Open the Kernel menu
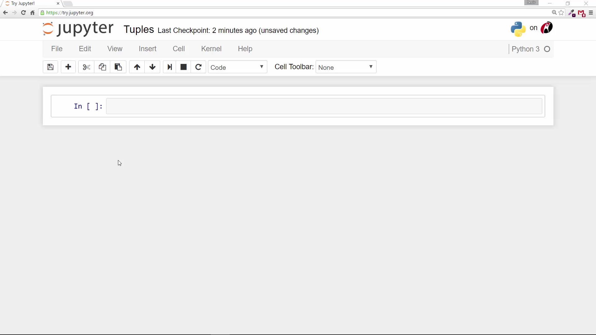 coord(211,49)
